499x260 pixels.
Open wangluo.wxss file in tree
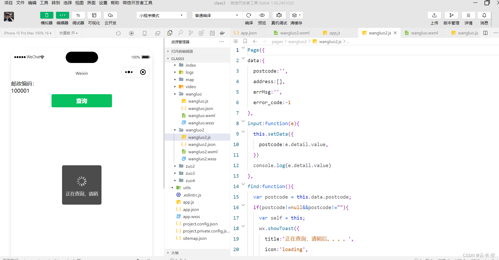click(201, 123)
